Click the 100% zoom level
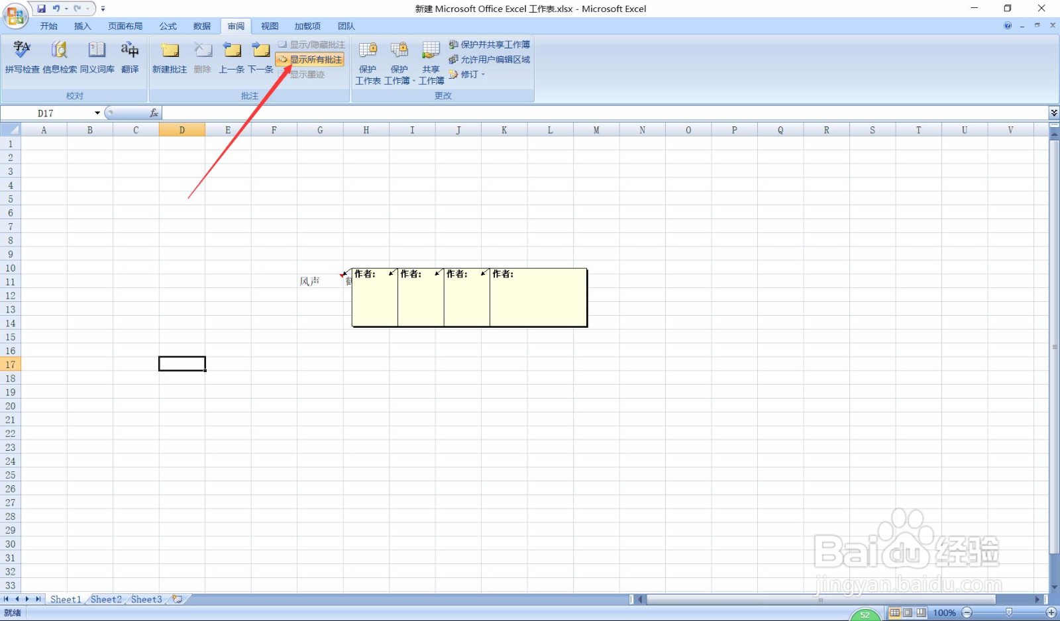 (944, 613)
